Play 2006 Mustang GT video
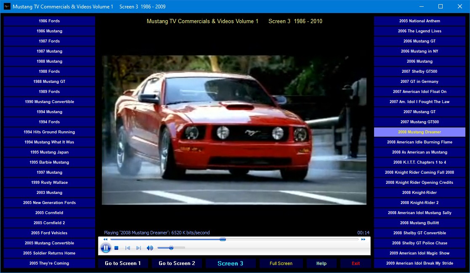This screenshot has height=273, width=470. (x=420, y=41)
